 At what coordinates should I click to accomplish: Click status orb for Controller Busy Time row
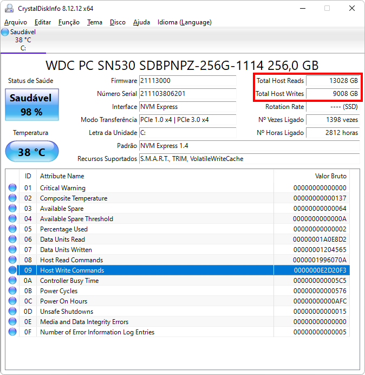12,280
